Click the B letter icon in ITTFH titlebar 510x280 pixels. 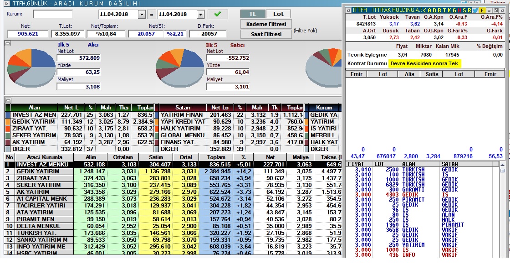[x=439, y=10]
